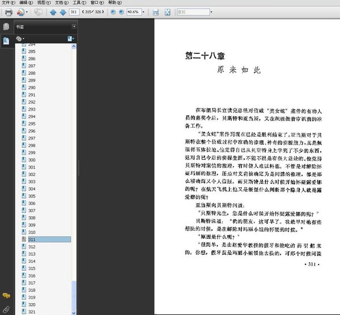Open the Pages thumbnail panel icon
Screen dimensions: 340x315
(x=6, y=27)
